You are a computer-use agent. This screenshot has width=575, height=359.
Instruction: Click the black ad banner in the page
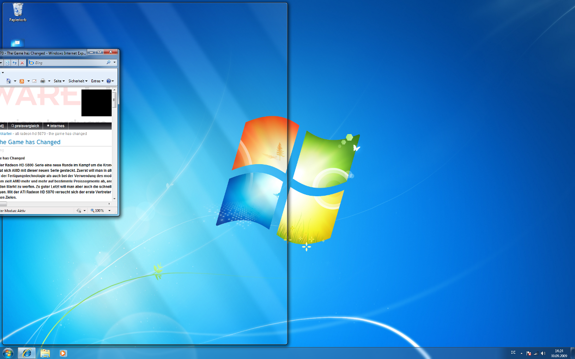[96, 102]
